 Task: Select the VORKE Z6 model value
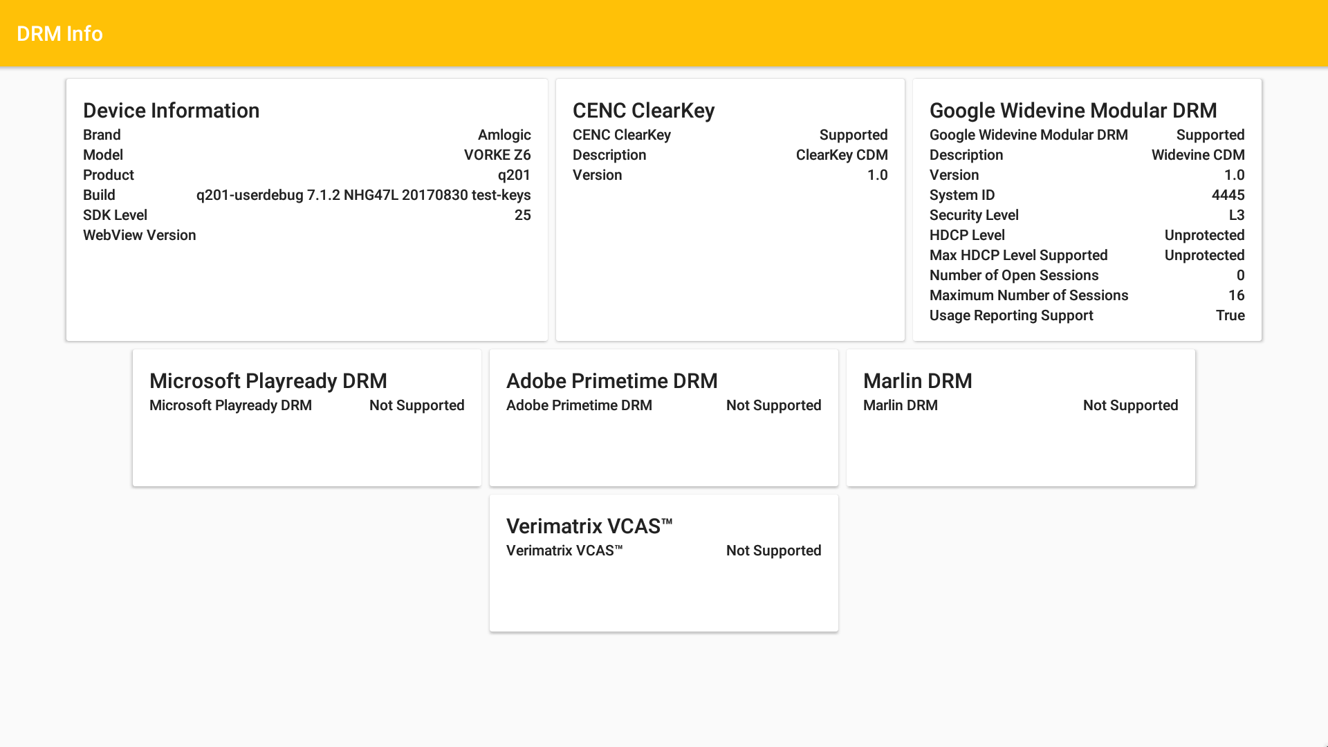tap(497, 155)
